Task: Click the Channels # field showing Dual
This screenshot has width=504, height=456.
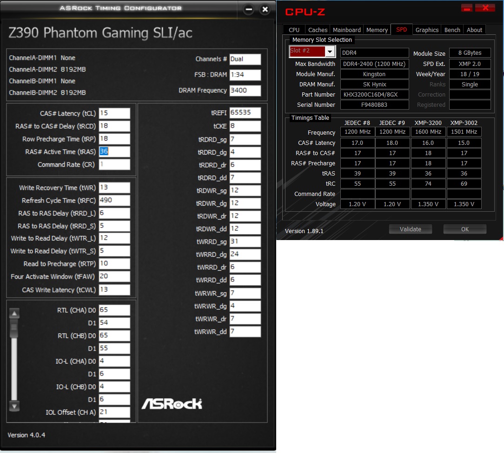Action: coord(245,59)
